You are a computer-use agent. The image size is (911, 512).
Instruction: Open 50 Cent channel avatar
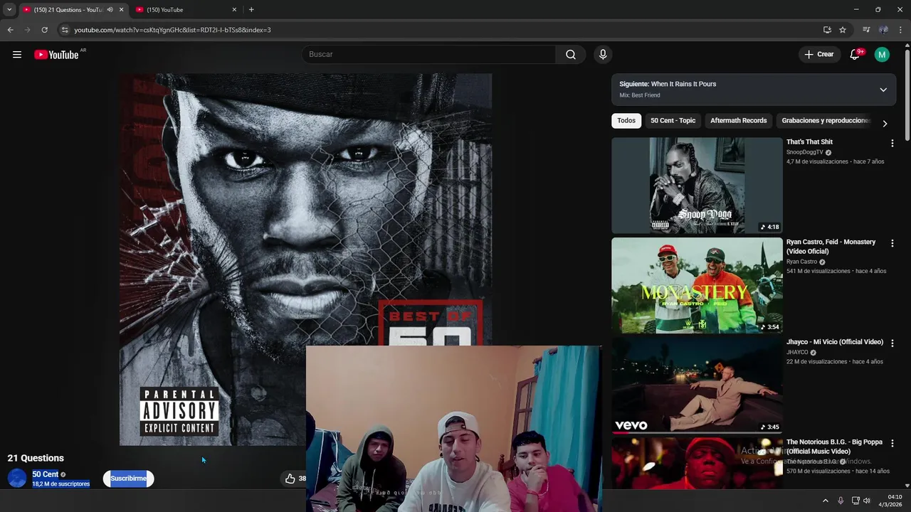(x=17, y=479)
